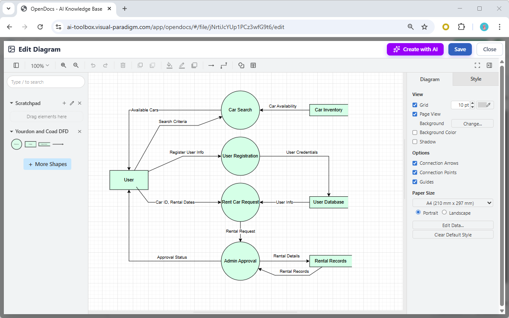The height and width of the screenshot is (318, 509).
Task: Select the Line Color tool
Action: click(181, 65)
